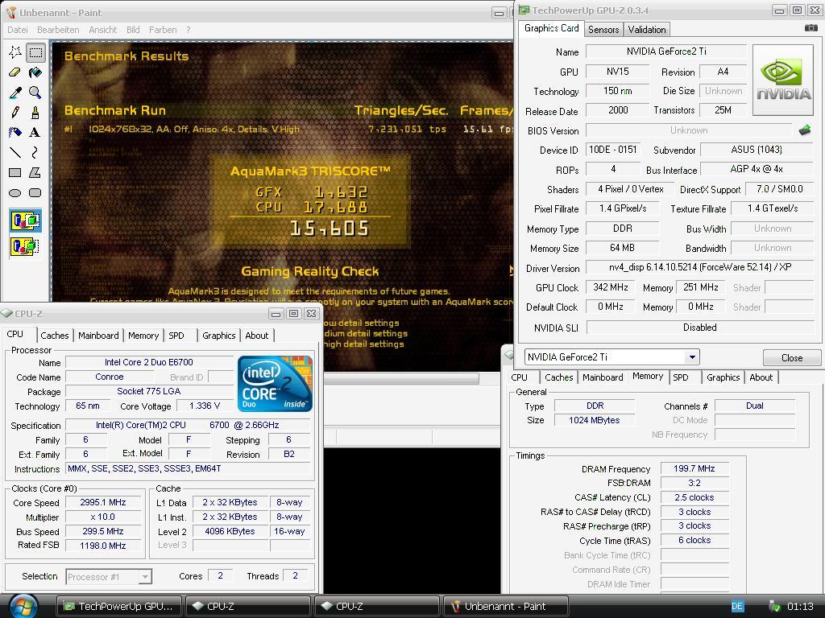Viewport: 825px width, 618px height.
Task: Click the taskbar clock showing 01:13
Action: (x=800, y=607)
